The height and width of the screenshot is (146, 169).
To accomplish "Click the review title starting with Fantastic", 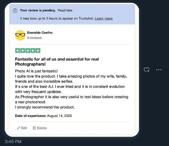I will pyautogui.click(x=57, y=62).
